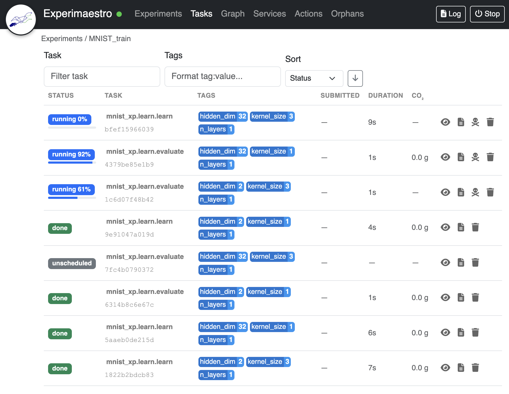Click the running 92% status badge
Image resolution: width=509 pixels, height=394 pixels.
point(71,155)
